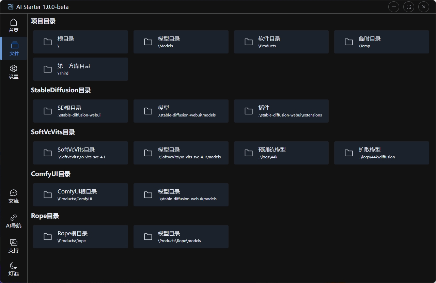This screenshot has width=436, height=283.
Task: Open the \Models 模型目录 tile
Action: click(181, 42)
